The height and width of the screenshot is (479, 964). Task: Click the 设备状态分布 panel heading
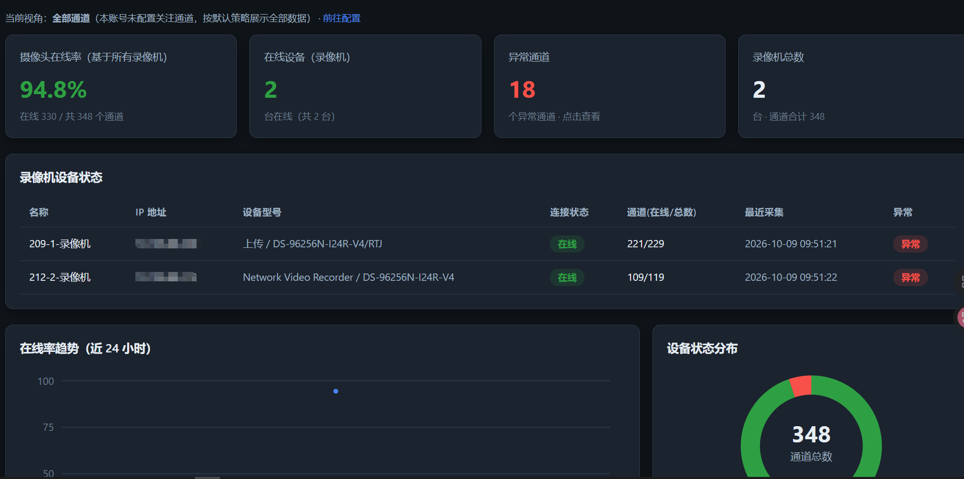(x=702, y=349)
